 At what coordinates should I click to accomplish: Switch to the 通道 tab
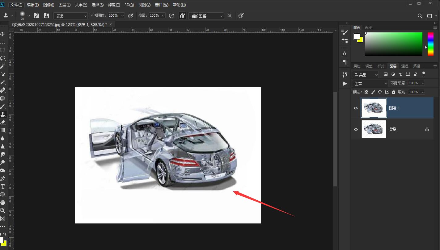pos(404,66)
